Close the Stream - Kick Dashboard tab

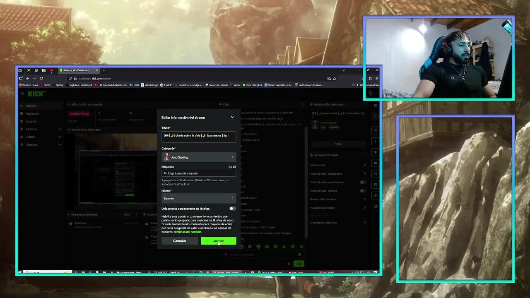pyautogui.click(x=98, y=70)
